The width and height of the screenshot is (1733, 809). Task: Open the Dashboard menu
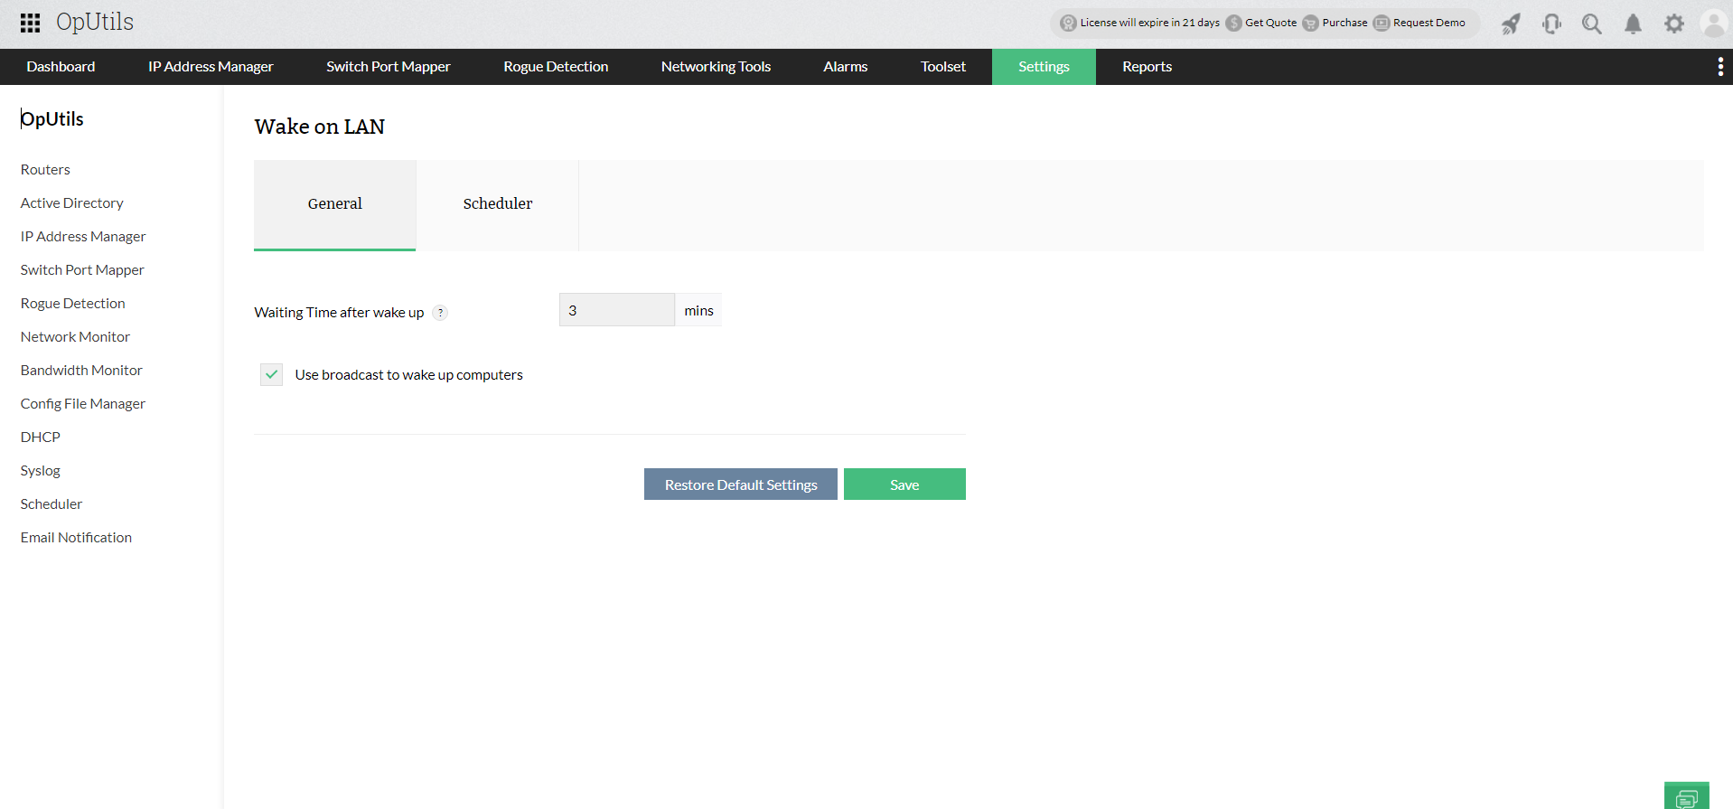point(61,67)
